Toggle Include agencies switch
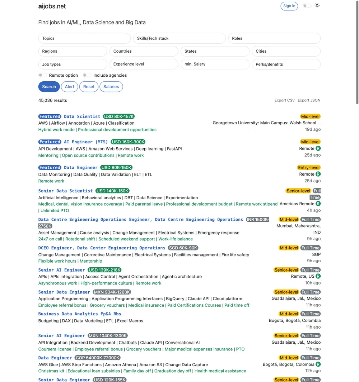The width and height of the screenshot is (359, 382). [x=87, y=75]
